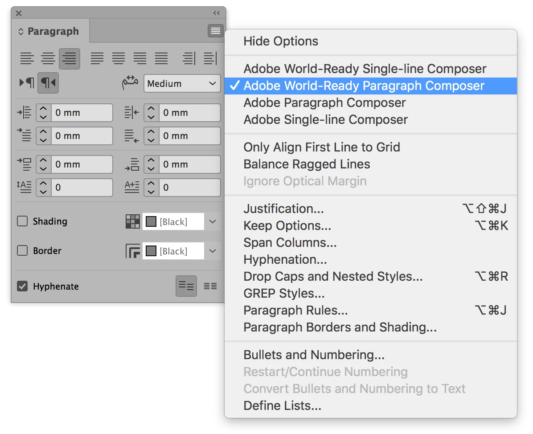Open Bullets and Numbering... dialog
This screenshot has width=533, height=434.
371,355
